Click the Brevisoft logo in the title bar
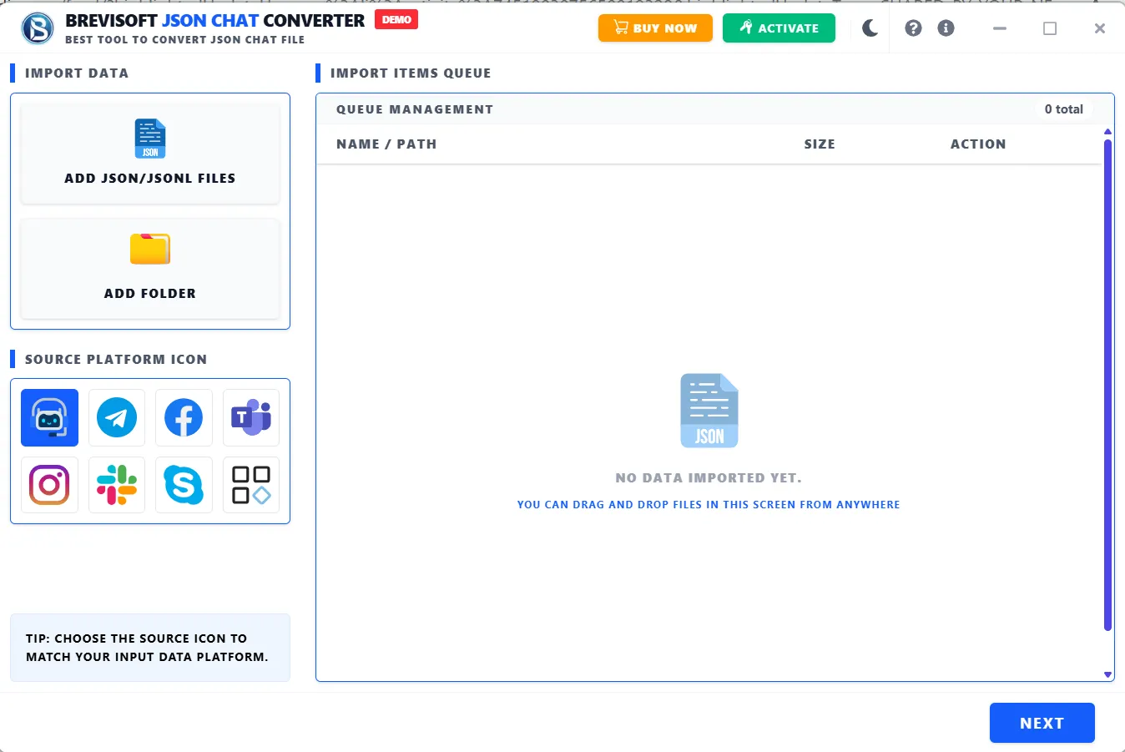Viewport: 1125px width, 752px height. (38, 28)
